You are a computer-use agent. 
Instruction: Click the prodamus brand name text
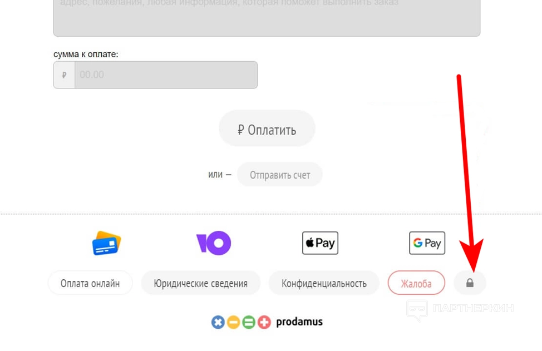(x=299, y=322)
